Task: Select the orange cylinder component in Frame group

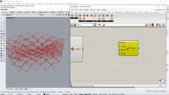Action: 80,19
